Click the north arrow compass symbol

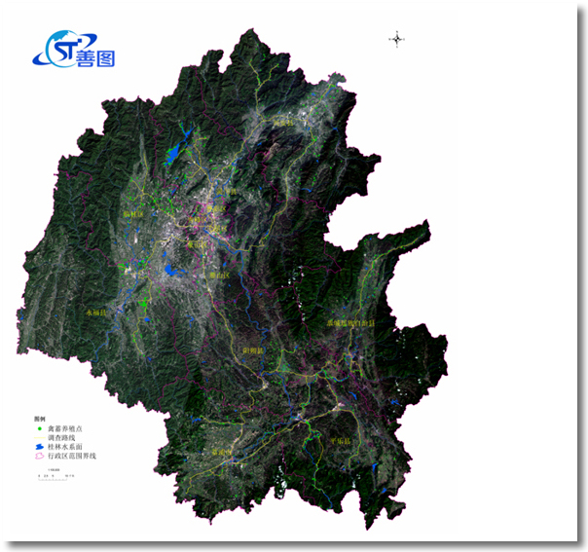tap(397, 39)
